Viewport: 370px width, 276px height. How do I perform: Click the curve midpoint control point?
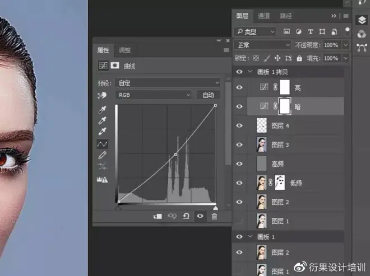click(175, 154)
